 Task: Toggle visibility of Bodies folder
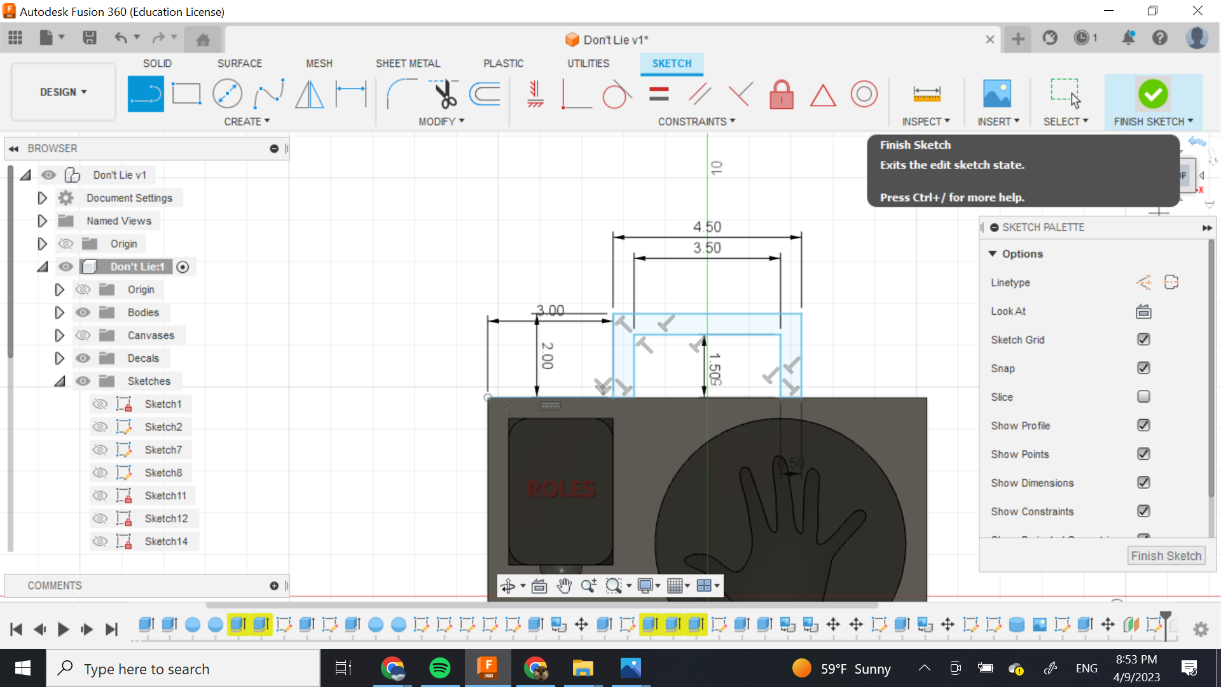(x=83, y=312)
